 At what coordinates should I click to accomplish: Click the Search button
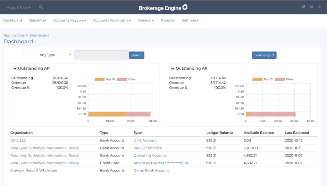coord(136,55)
